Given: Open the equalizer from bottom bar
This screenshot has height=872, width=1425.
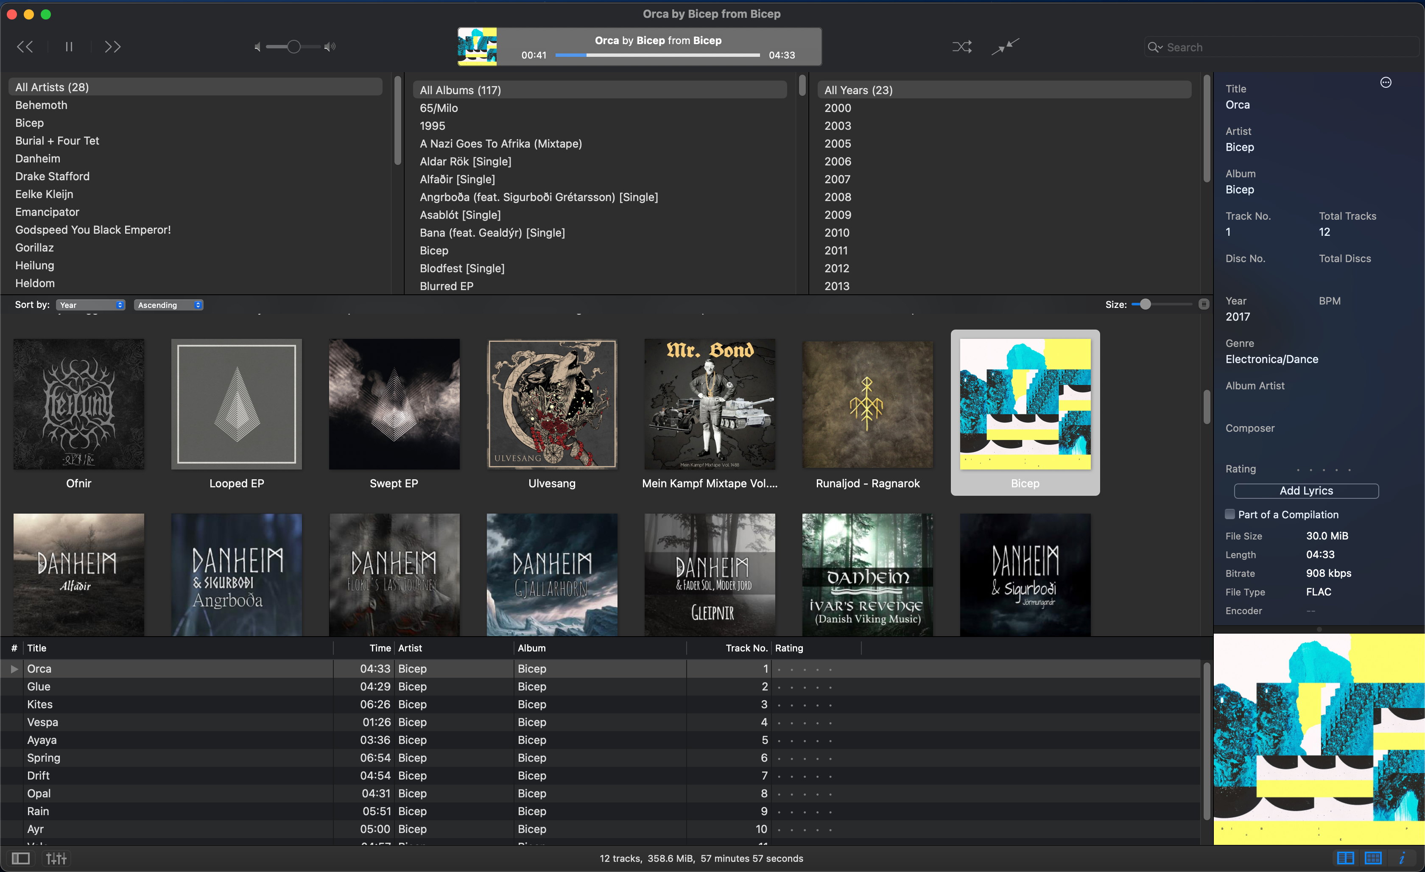Looking at the screenshot, I should click(56, 859).
